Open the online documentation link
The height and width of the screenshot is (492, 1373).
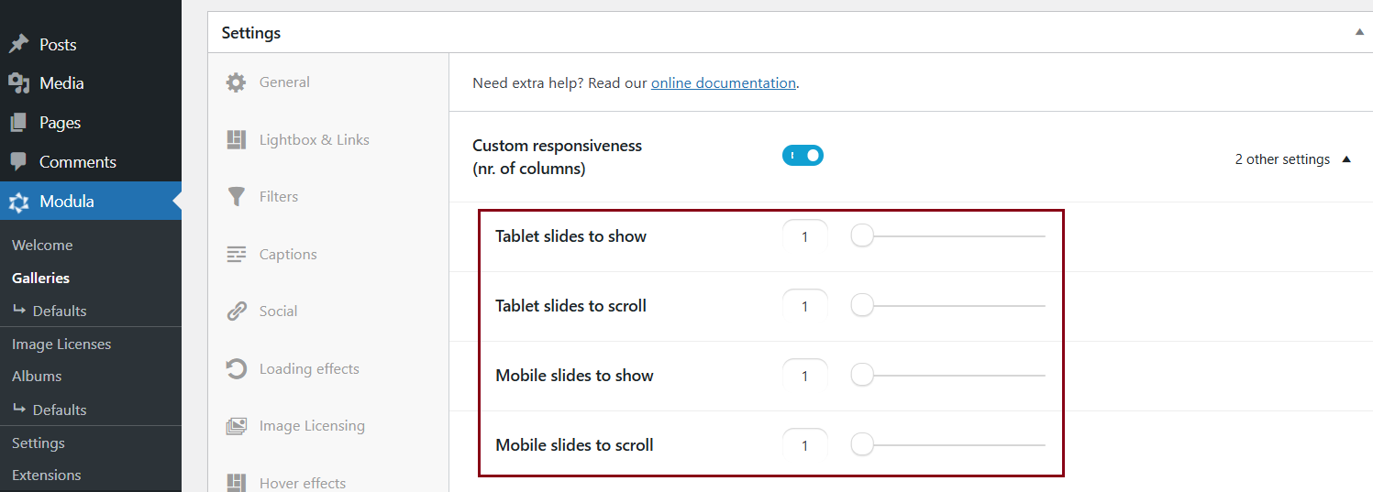[723, 83]
